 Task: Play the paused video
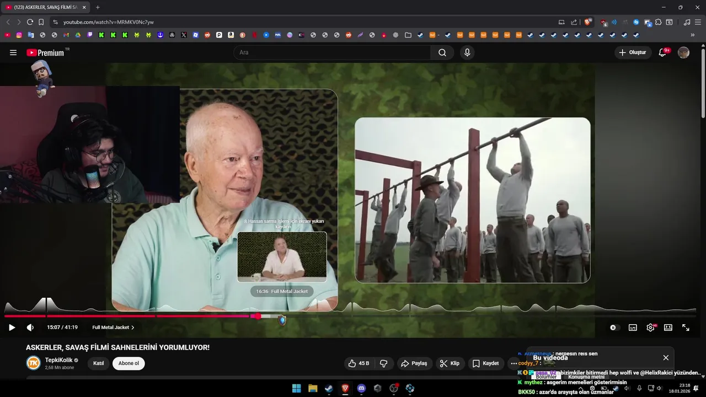click(x=12, y=328)
